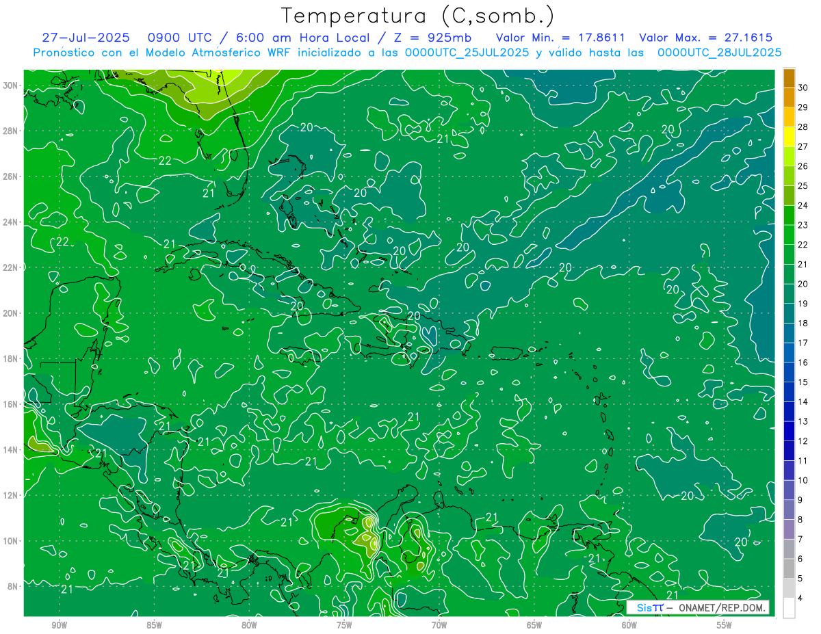Click the legend value label "29"
The height and width of the screenshot is (634, 821).
(803, 107)
